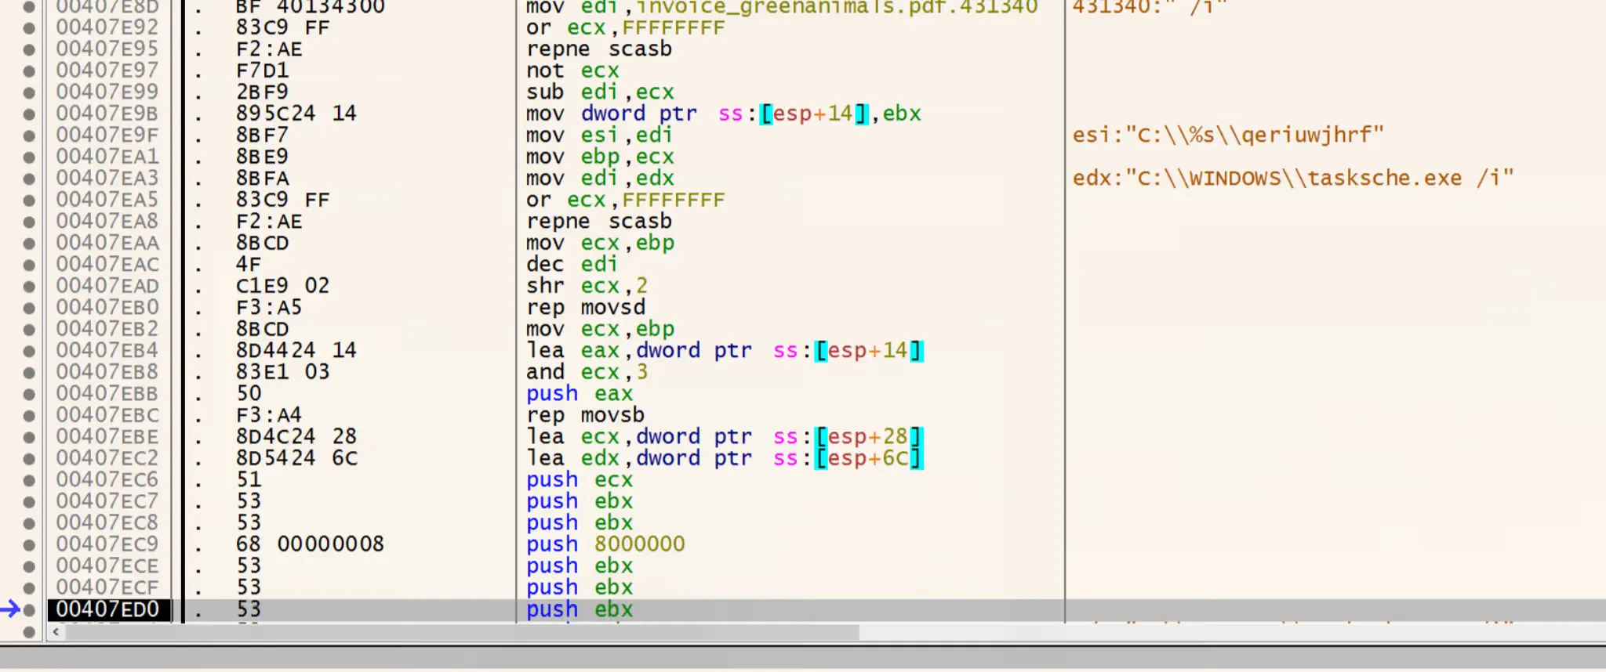Select address 00407EAD
The image size is (1606, 672).
click(107, 286)
